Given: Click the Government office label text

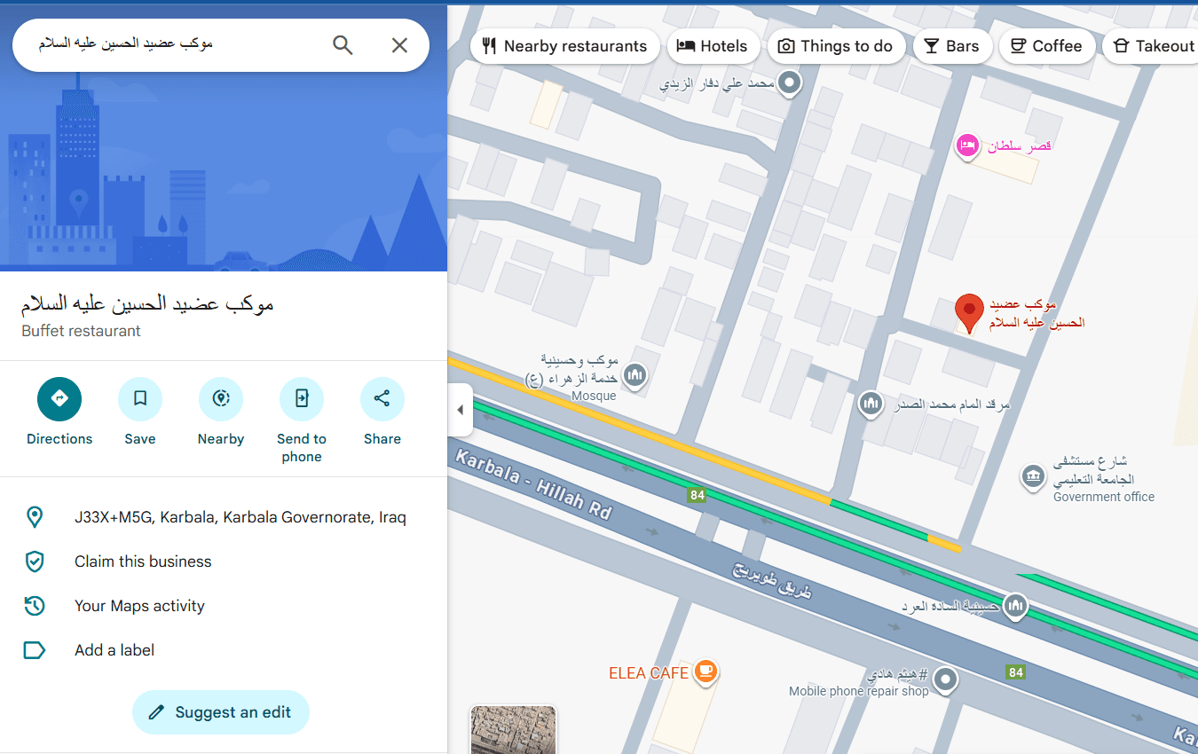Looking at the screenshot, I should [x=1104, y=497].
